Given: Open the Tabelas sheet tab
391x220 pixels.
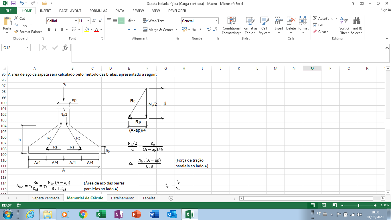Looking at the screenshot, I should click(x=149, y=198).
